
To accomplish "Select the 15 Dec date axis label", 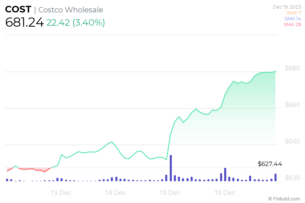I will pyautogui.click(x=170, y=193).
